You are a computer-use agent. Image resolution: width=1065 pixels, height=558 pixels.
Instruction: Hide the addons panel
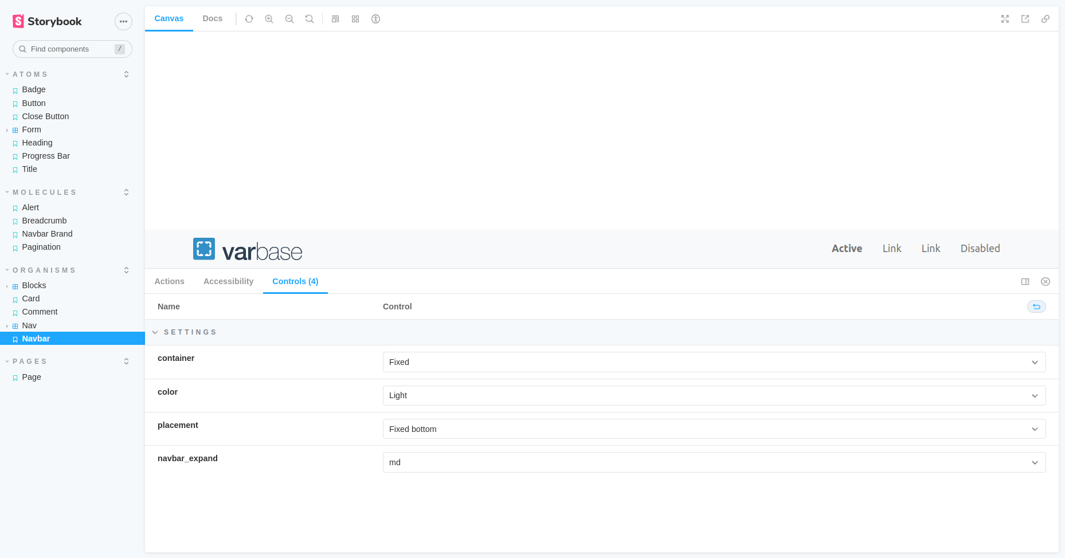point(1046,281)
